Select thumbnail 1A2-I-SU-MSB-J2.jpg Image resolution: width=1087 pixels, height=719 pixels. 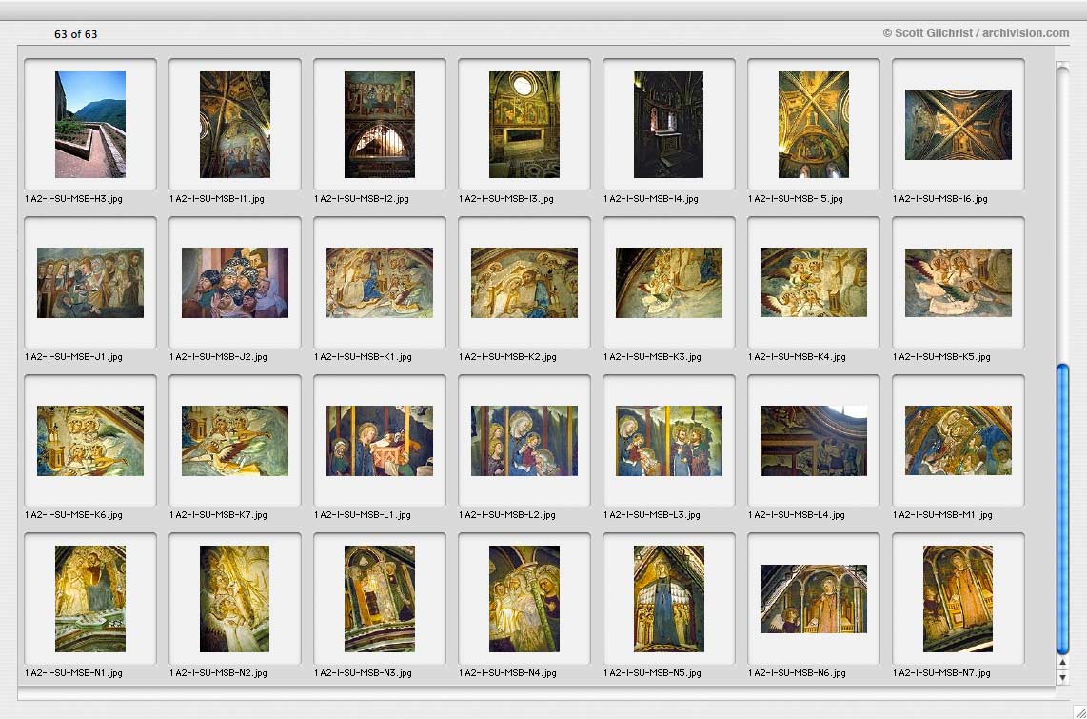click(235, 282)
